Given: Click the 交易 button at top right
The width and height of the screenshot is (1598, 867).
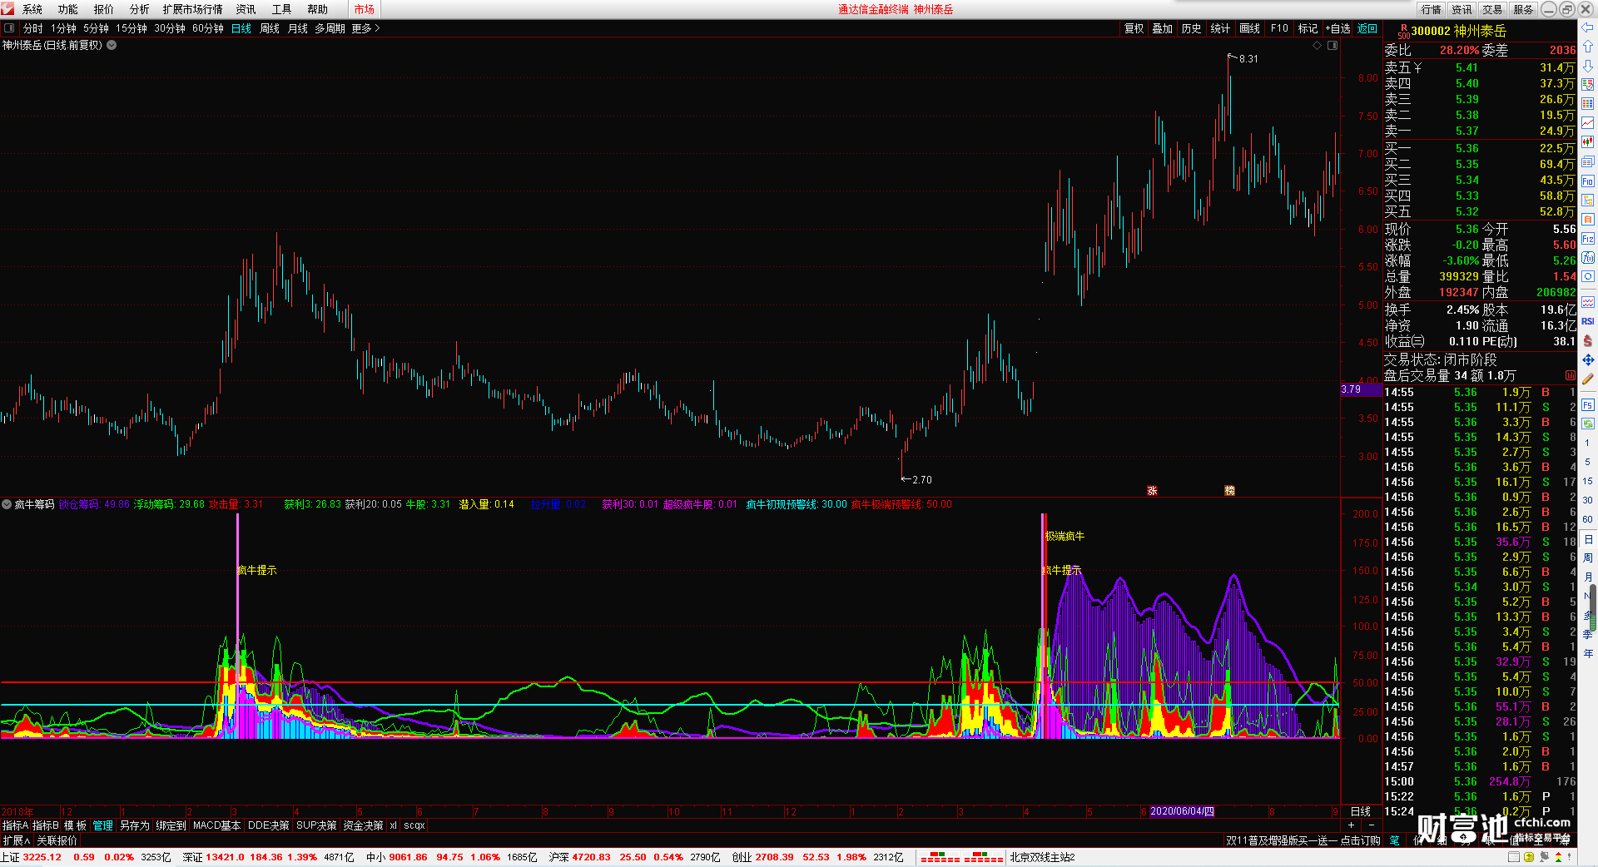Looking at the screenshot, I should click(1492, 9).
